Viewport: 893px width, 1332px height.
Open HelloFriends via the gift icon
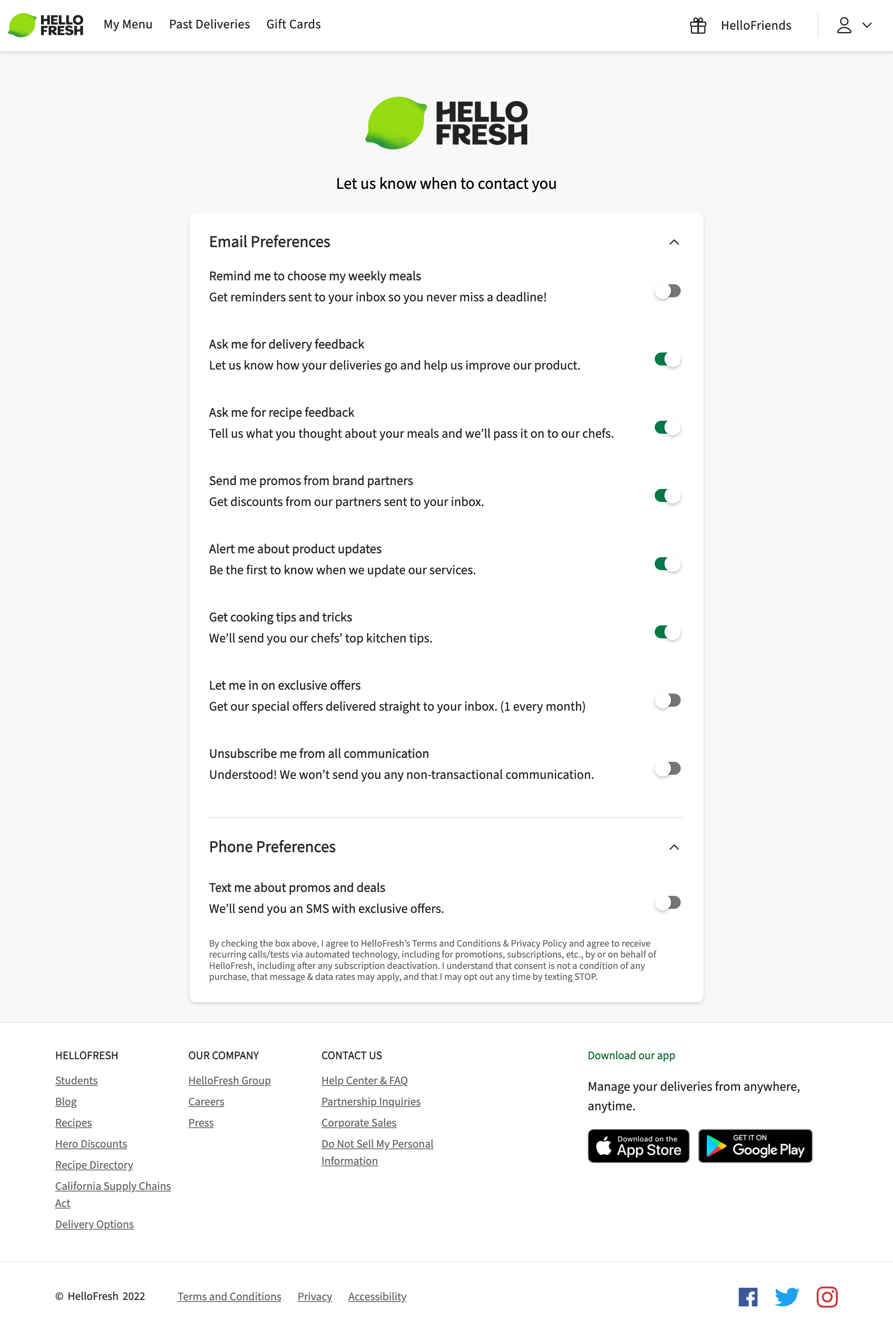(698, 25)
